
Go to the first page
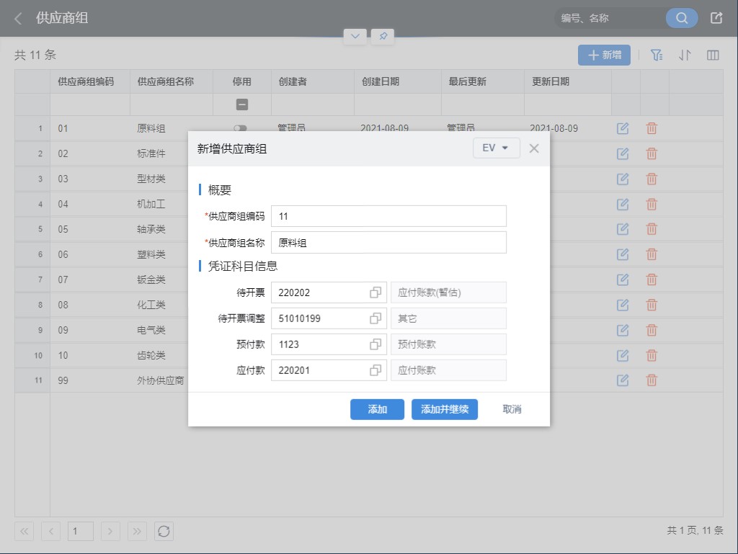[24, 532]
